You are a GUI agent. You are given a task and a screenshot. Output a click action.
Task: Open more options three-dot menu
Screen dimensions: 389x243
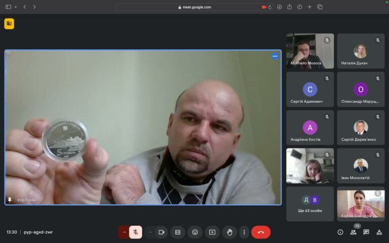click(x=244, y=232)
